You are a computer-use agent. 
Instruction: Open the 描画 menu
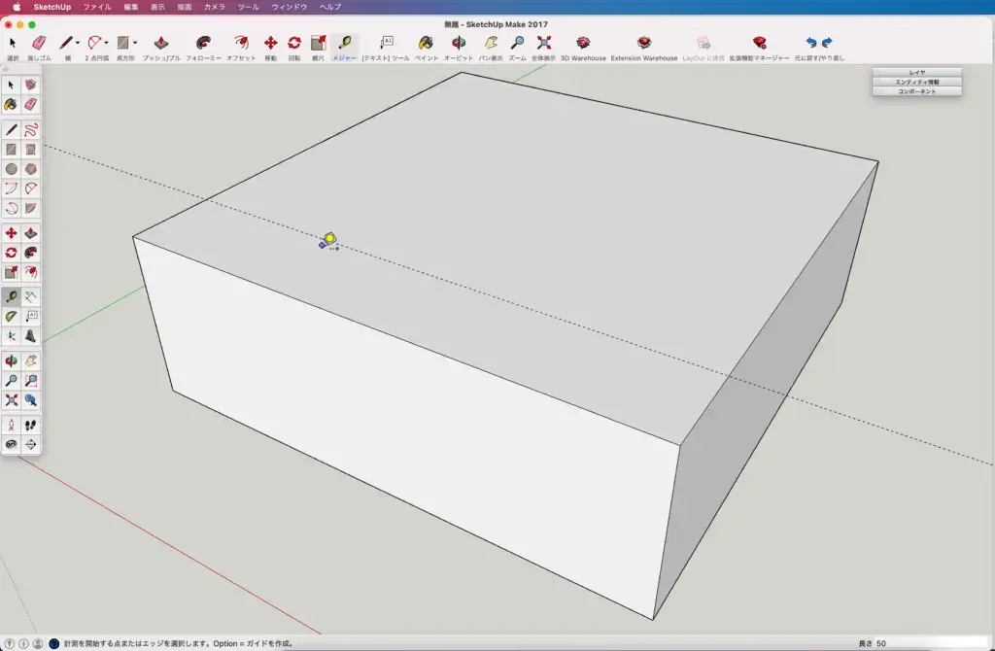pos(184,7)
